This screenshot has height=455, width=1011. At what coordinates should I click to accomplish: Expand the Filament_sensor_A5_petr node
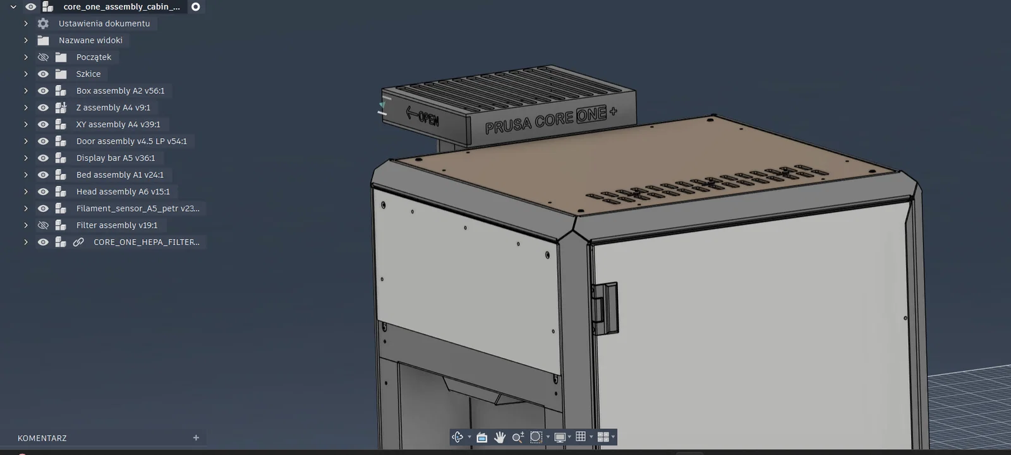coord(26,209)
